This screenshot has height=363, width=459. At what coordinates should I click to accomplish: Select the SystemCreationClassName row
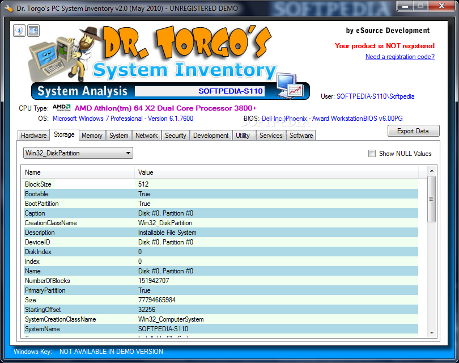click(x=221, y=319)
